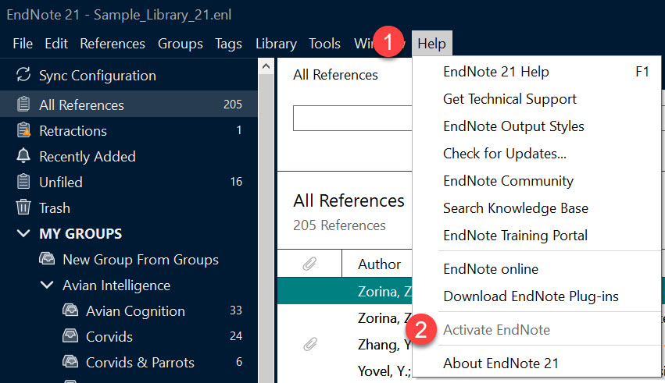Click the Trash bin icon
Viewport: 665px width, 383px height.
(23, 207)
